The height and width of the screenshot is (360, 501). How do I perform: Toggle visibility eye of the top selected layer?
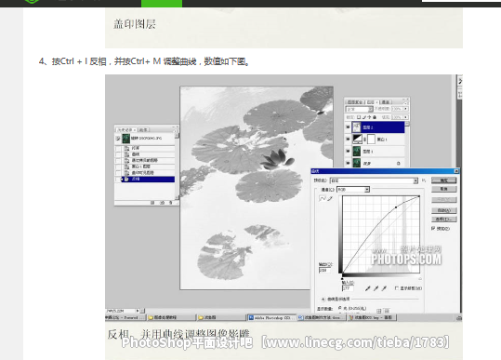click(x=348, y=127)
